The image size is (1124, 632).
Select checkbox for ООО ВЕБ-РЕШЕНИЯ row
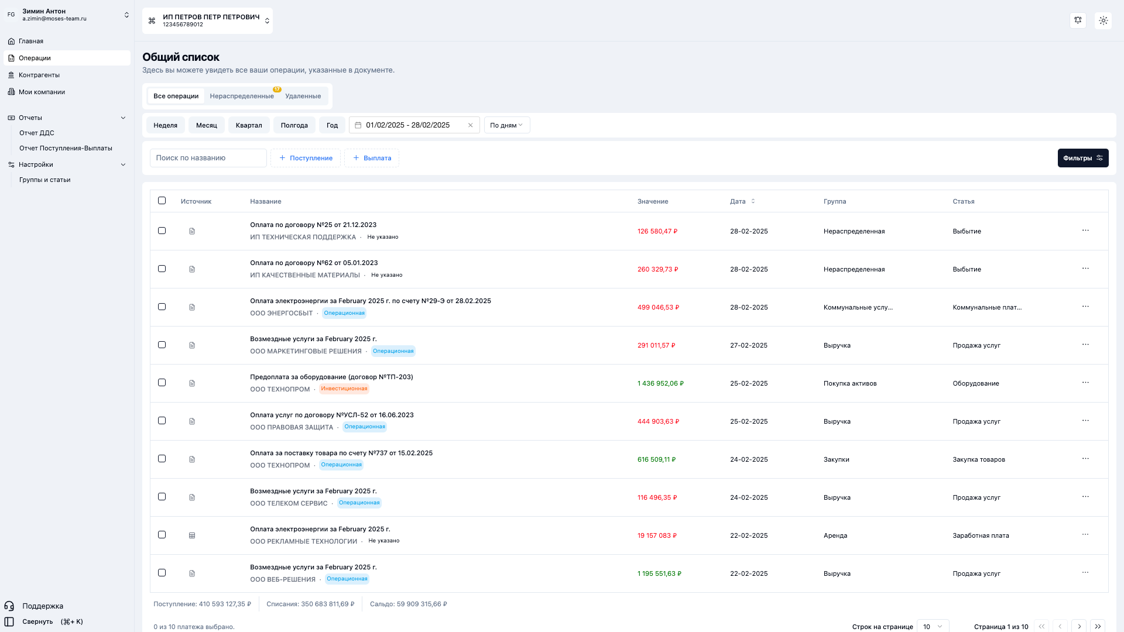[x=162, y=573]
